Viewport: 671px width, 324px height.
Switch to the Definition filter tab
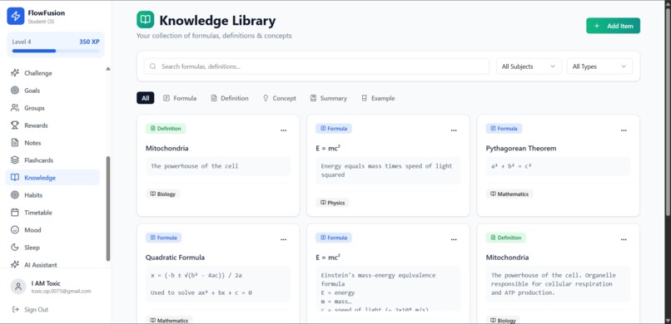[230, 98]
